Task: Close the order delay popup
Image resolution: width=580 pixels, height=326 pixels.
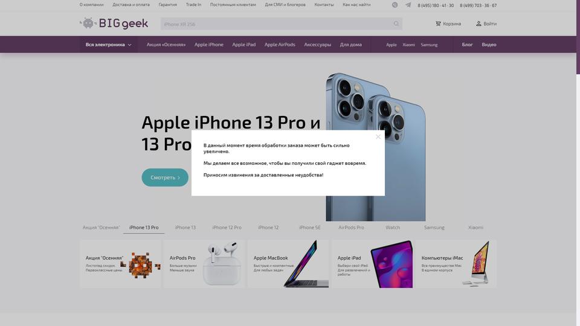Action: [x=378, y=137]
